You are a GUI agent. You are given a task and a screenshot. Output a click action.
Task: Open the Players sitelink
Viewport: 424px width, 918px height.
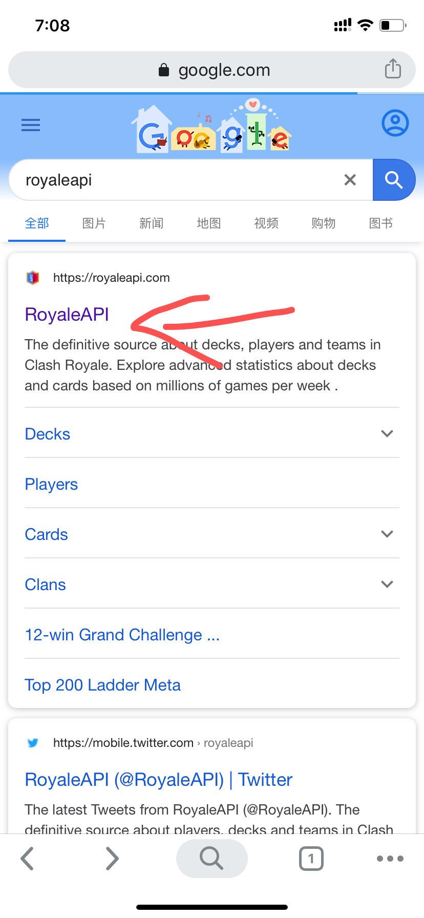tap(51, 484)
